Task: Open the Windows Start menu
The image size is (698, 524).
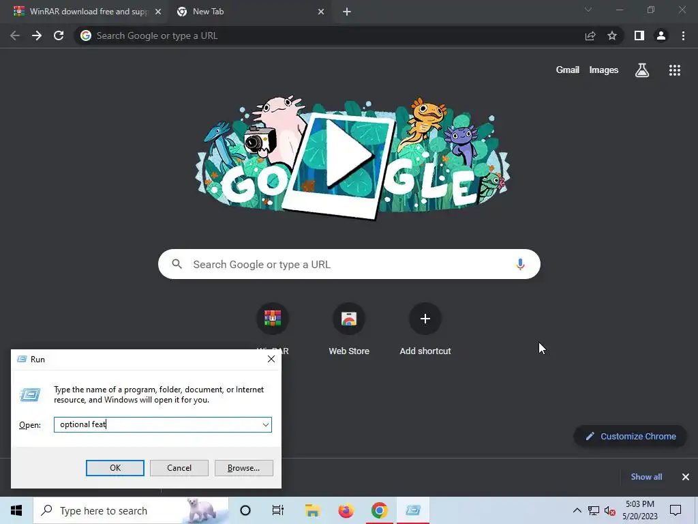Action: (16, 510)
